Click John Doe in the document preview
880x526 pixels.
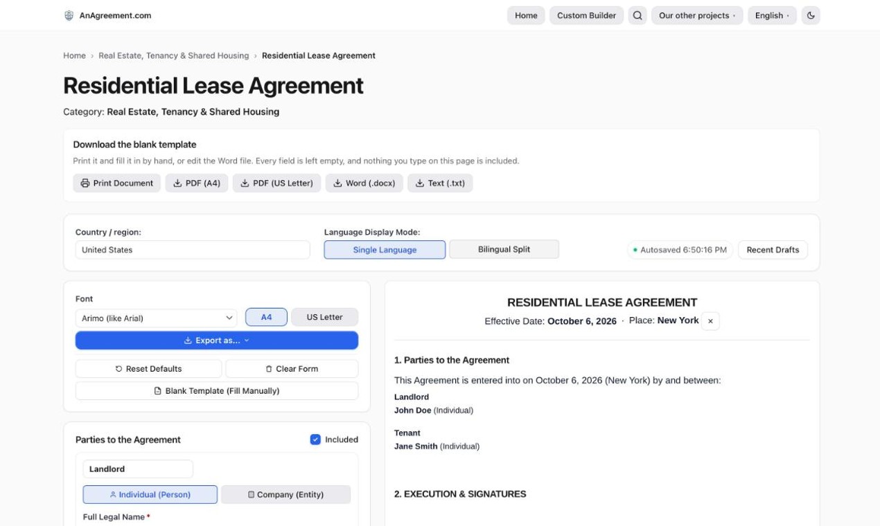(413, 410)
